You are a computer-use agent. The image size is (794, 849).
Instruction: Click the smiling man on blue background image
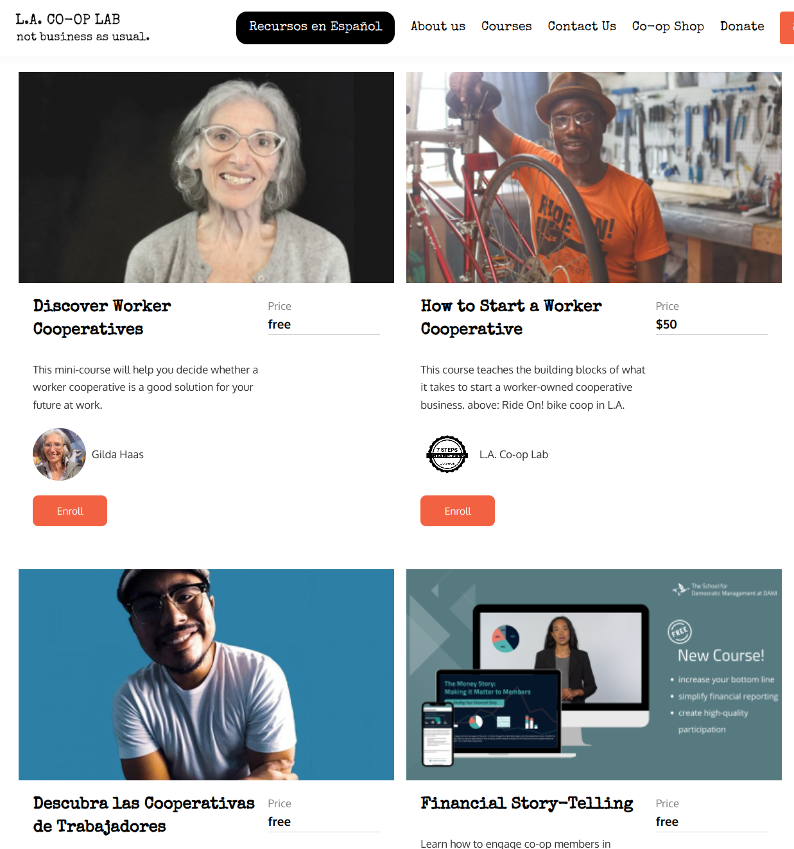(x=206, y=674)
